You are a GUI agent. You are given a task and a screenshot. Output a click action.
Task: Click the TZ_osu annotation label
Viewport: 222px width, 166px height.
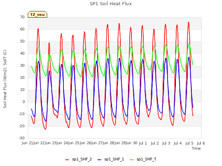[37, 15]
